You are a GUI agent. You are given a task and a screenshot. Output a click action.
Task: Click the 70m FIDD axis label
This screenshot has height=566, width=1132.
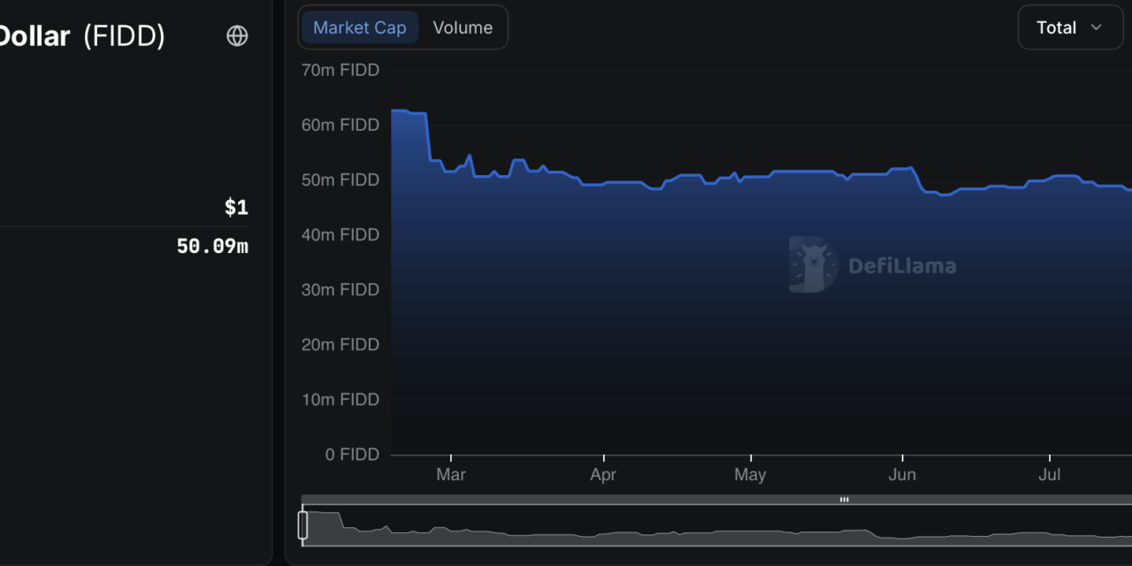[340, 70]
